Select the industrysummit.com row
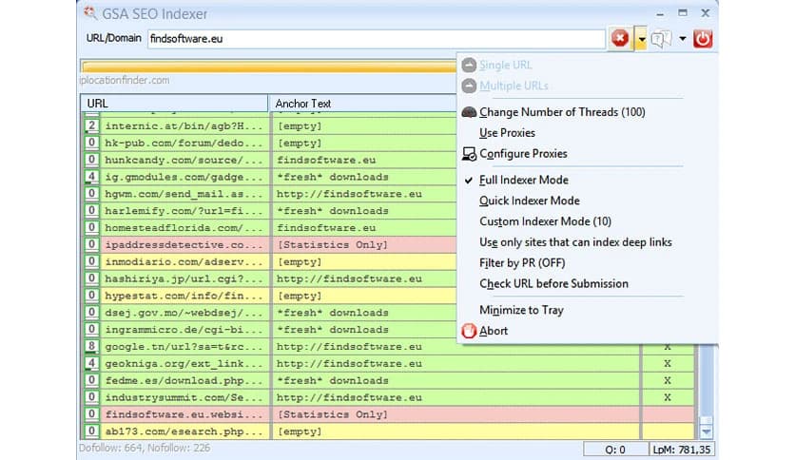The image size is (795, 460). click(388, 397)
